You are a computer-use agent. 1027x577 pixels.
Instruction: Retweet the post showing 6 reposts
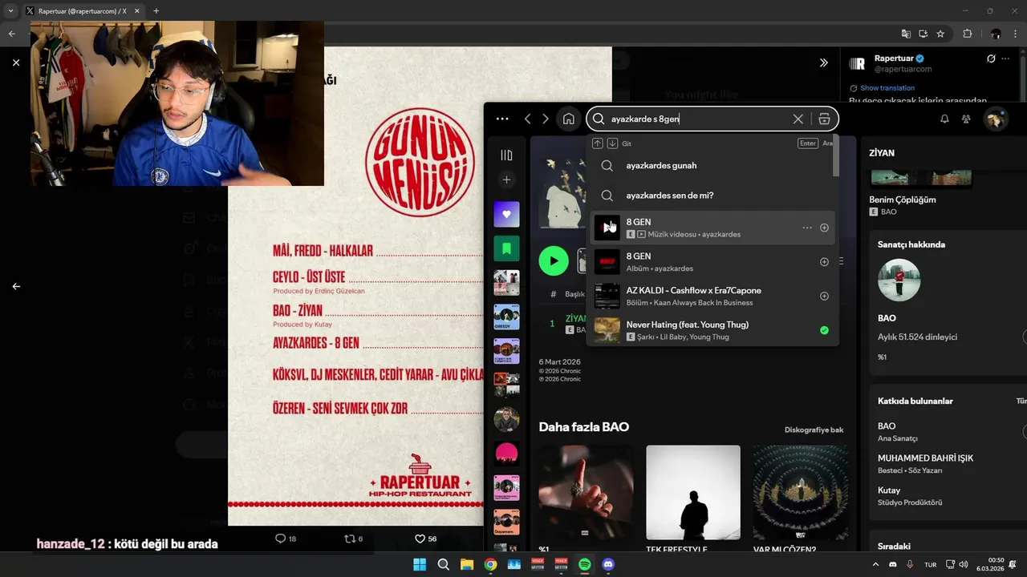coord(353,539)
